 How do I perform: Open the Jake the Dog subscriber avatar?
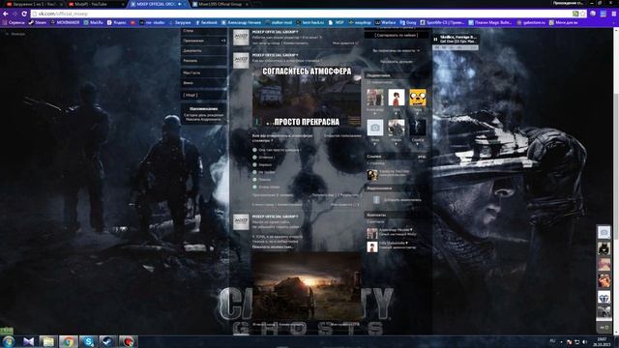click(418, 98)
